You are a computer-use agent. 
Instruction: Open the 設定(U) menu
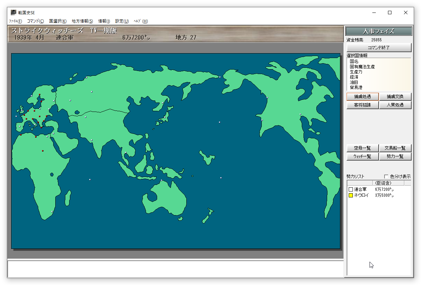(x=122, y=21)
